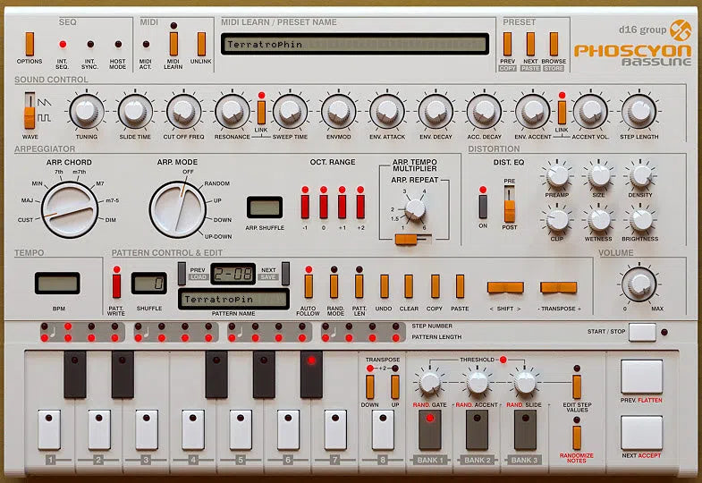Enable the AUTO FOLLOW button
Viewport: 702px width, 483px height.
[x=309, y=286]
